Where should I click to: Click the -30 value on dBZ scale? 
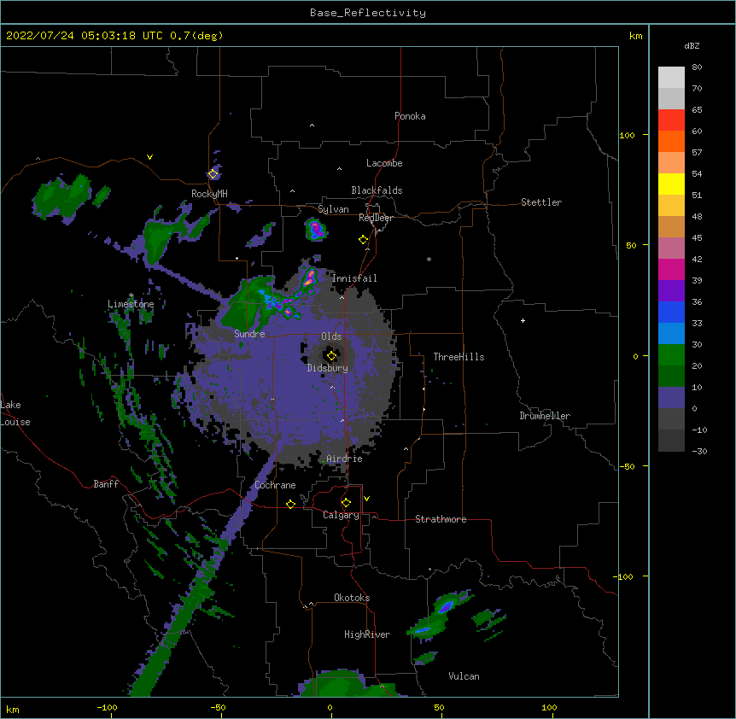click(x=699, y=451)
